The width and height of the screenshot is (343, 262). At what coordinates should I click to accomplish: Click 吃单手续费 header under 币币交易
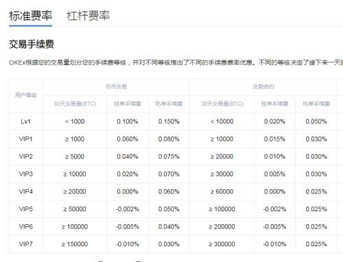pyautogui.click(x=169, y=104)
